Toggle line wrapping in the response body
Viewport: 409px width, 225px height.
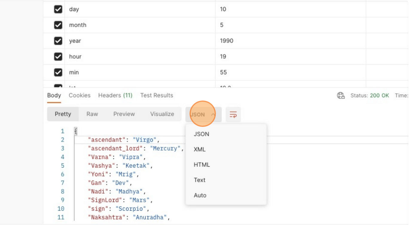coord(233,114)
